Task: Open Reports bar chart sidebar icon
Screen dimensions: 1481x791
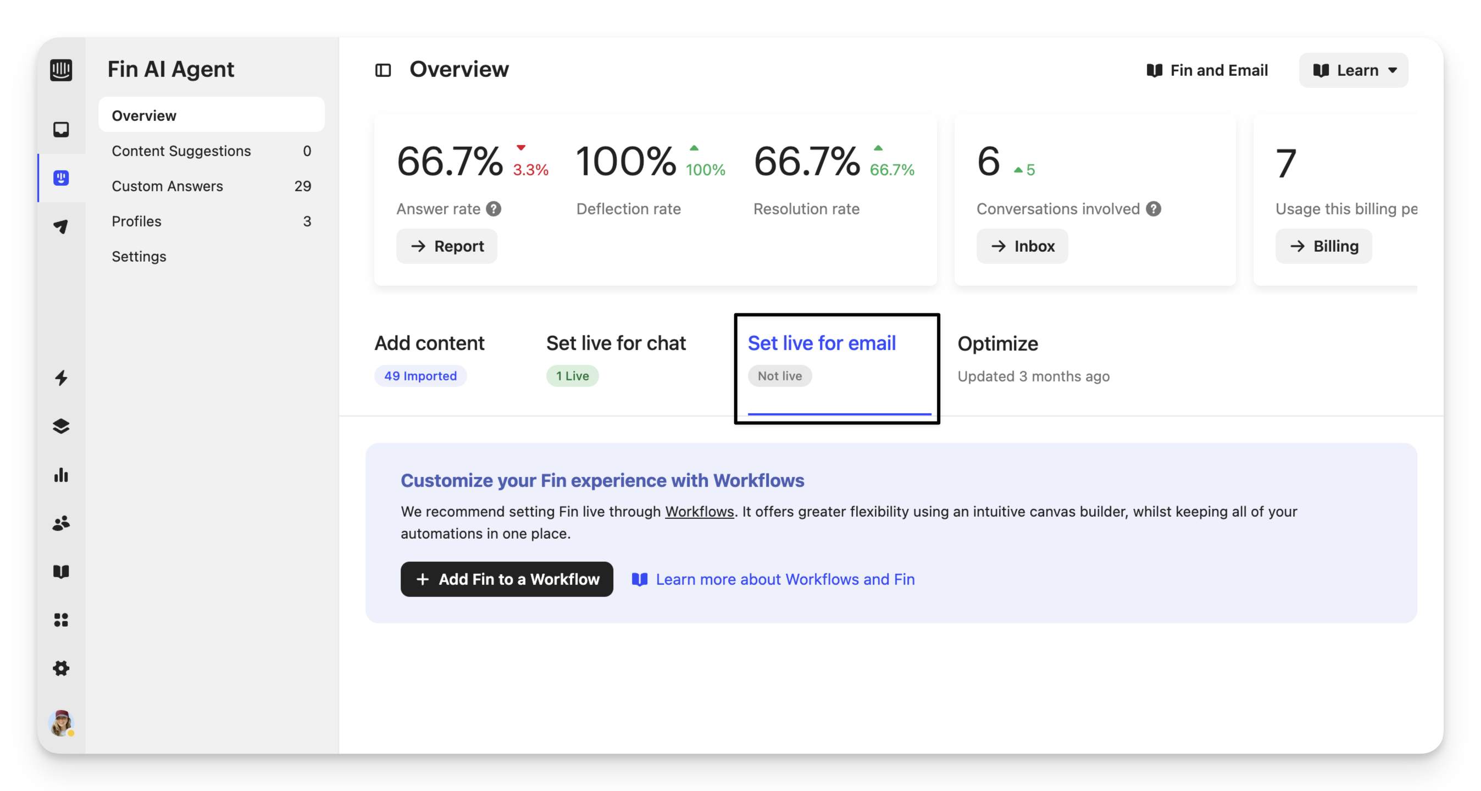Action: click(61, 474)
